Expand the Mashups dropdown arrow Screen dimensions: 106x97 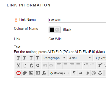[x=68, y=73]
